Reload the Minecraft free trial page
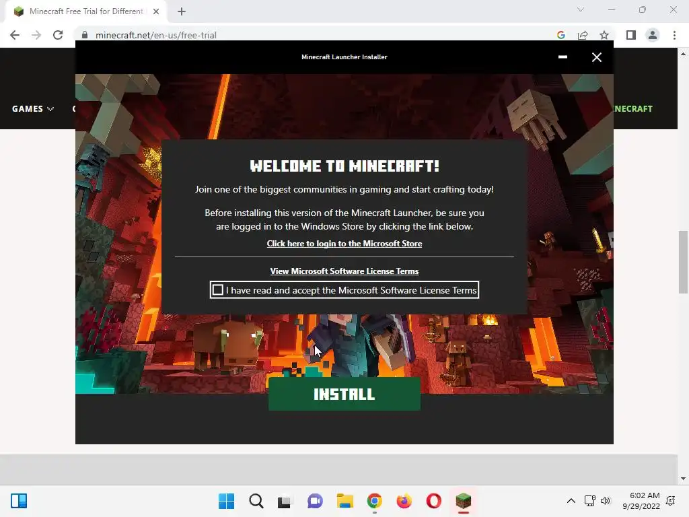Viewport: 689px width, 517px height. (x=58, y=35)
